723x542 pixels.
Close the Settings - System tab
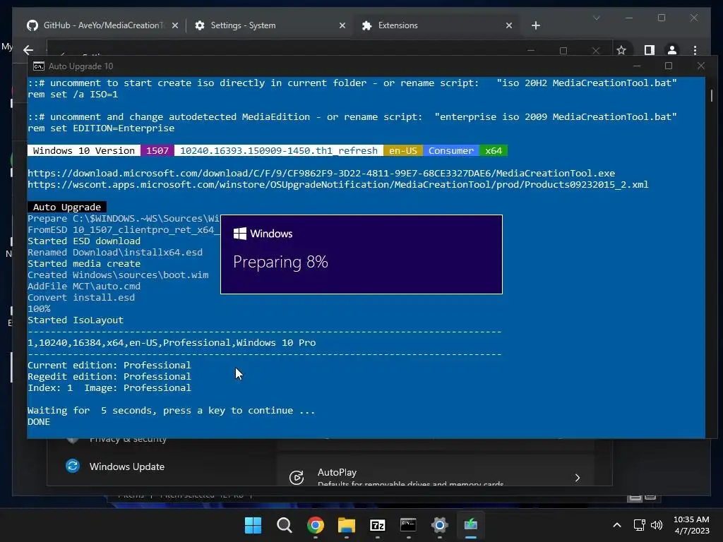click(x=342, y=26)
